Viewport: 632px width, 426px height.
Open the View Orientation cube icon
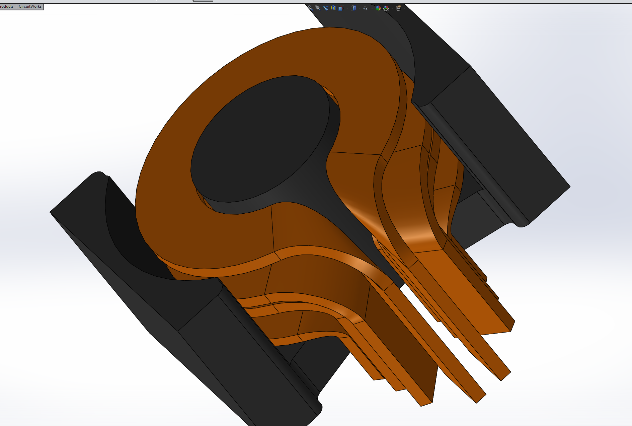(x=341, y=8)
